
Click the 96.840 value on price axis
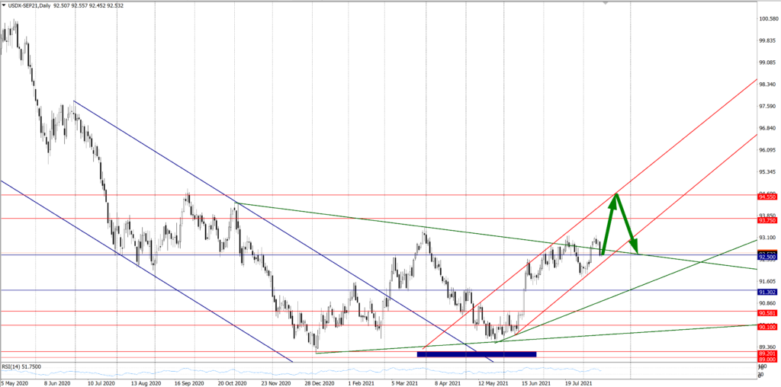point(767,129)
